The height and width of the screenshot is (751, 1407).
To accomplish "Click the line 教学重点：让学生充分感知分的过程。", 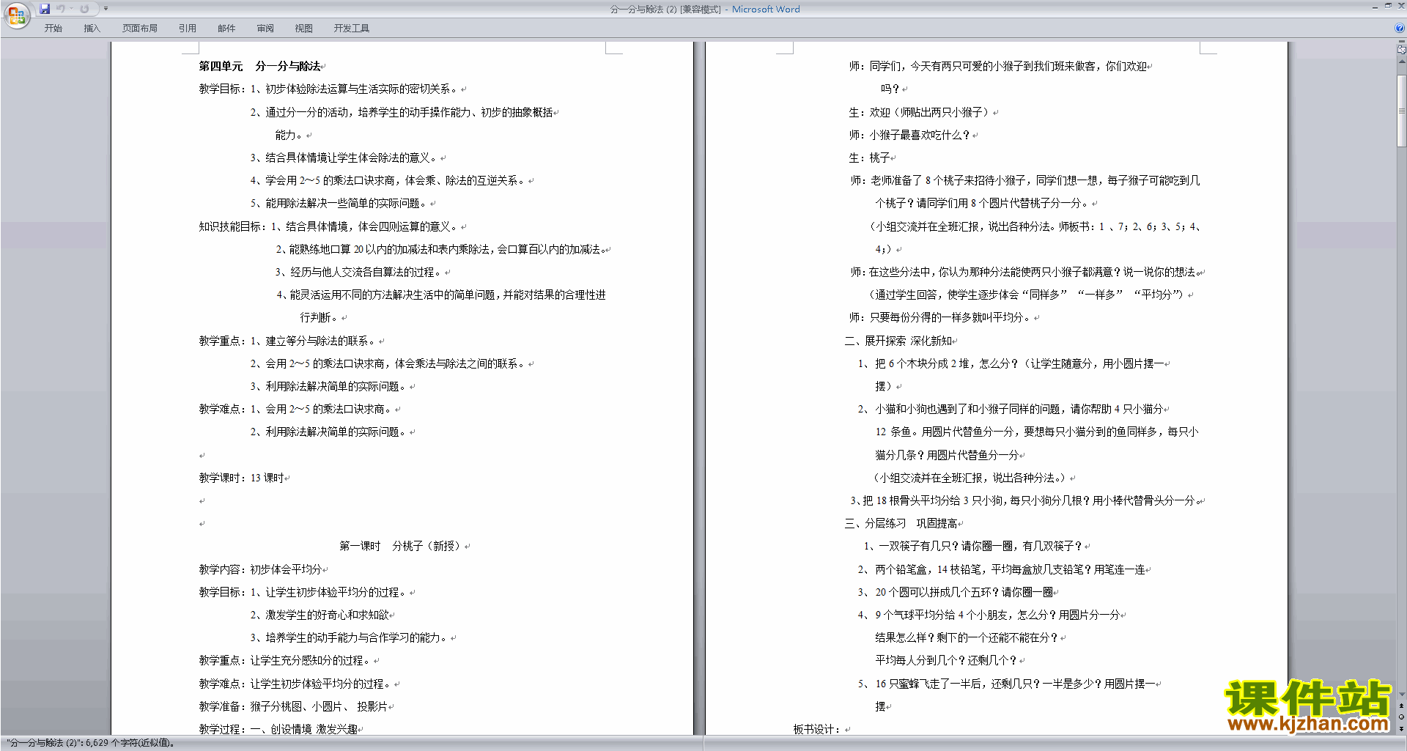I will tap(286, 660).
